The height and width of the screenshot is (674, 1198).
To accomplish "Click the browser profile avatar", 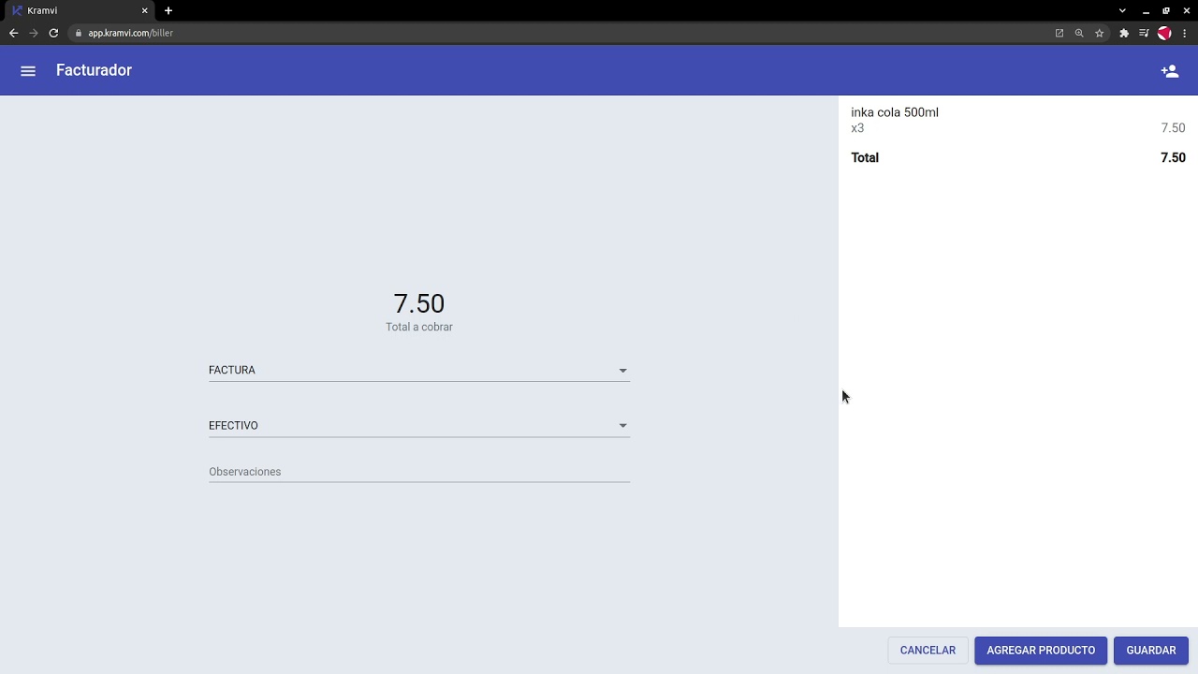I will (1164, 33).
